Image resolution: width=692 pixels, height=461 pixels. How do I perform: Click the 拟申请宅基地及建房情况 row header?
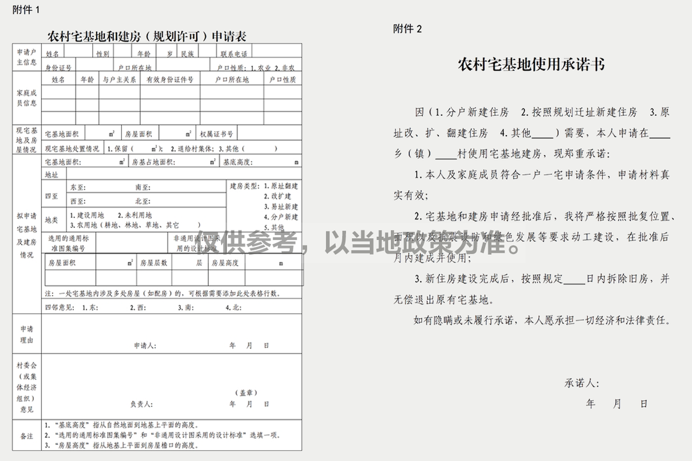[27, 236]
